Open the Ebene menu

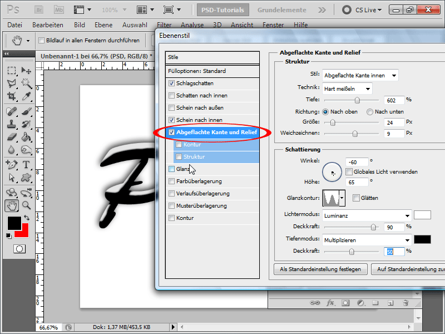click(x=103, y=25)
